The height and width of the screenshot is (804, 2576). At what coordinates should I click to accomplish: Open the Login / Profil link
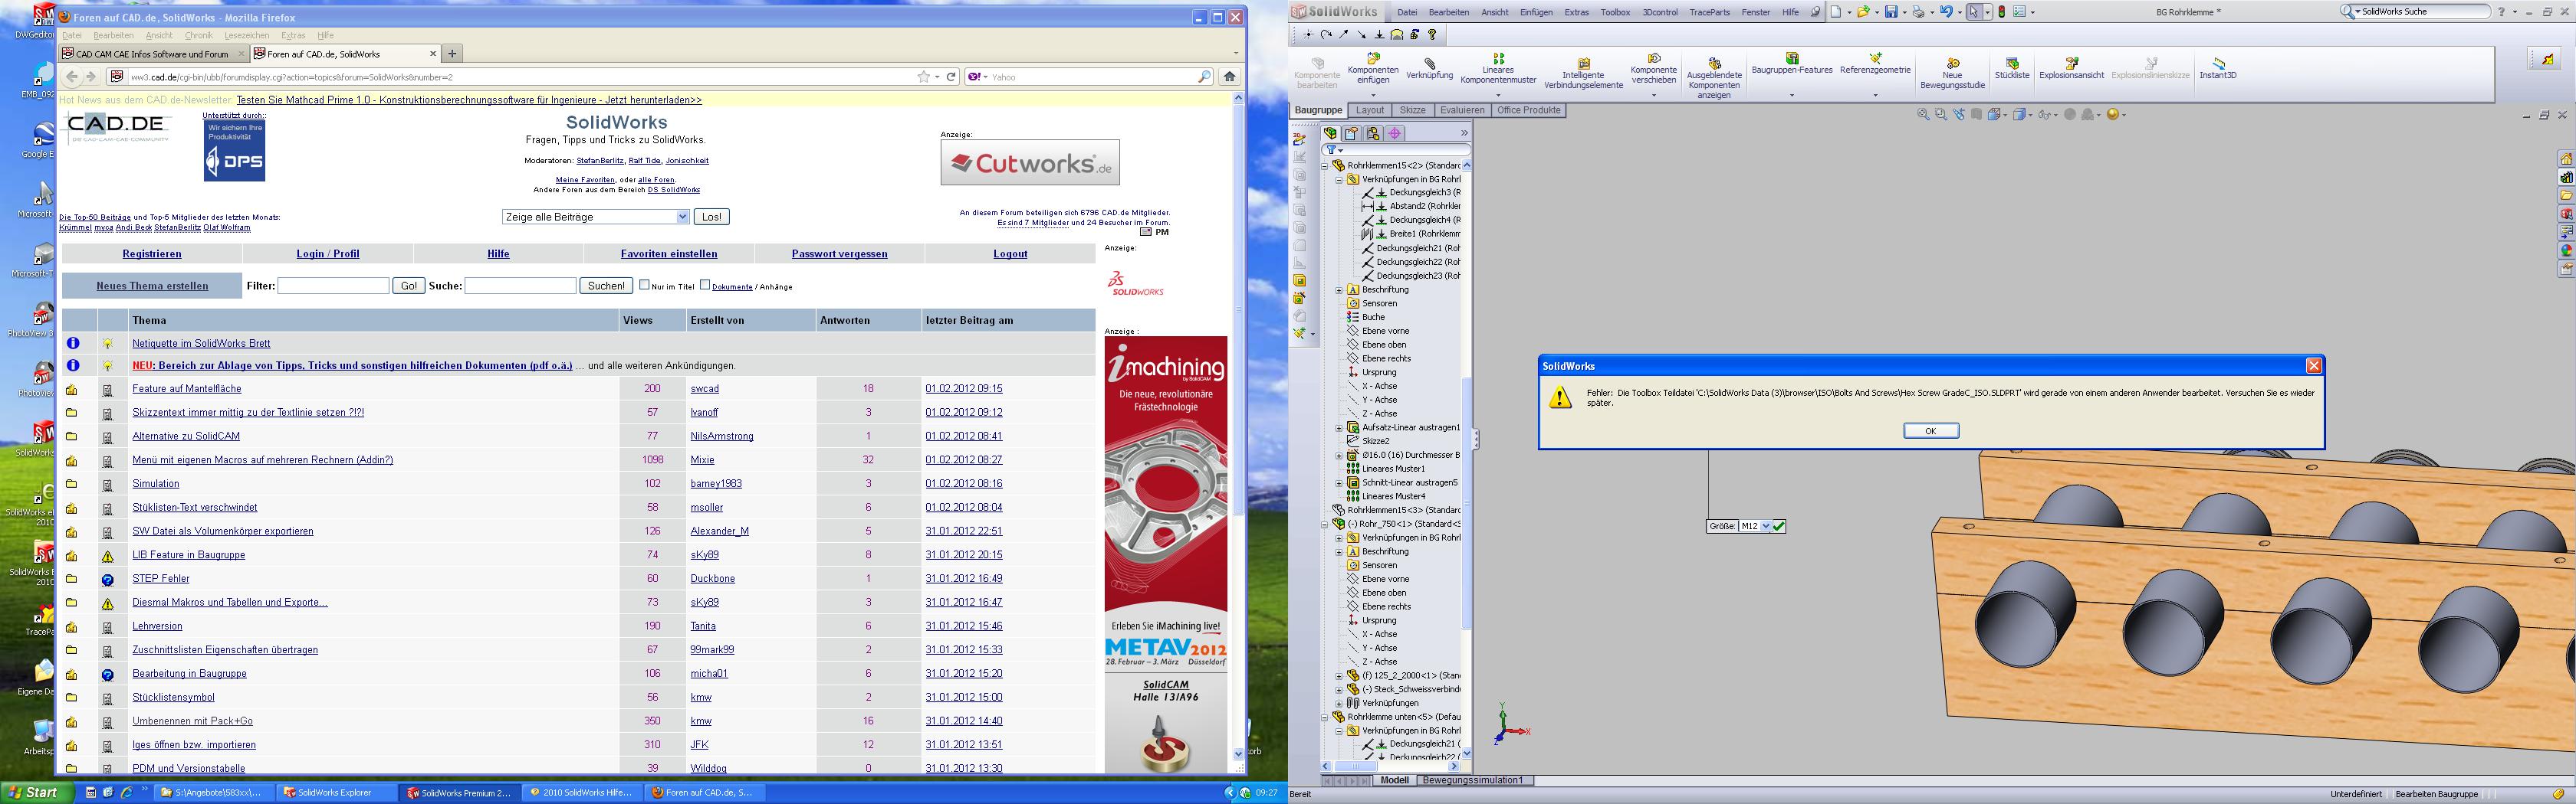click(x=328, y=253)
